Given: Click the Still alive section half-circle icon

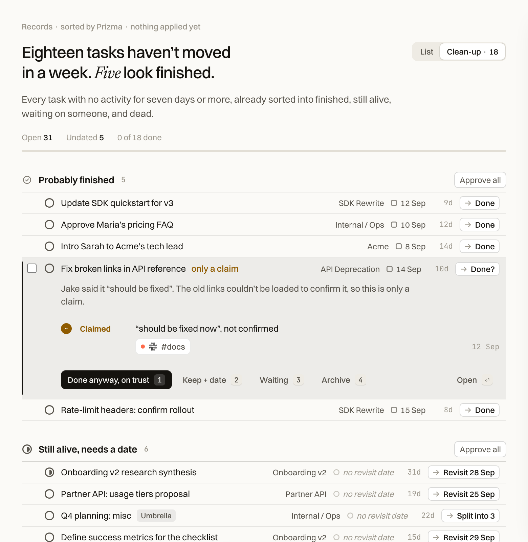Looking at the screenshot, I should pyautogui.click(x=27, y=449).
